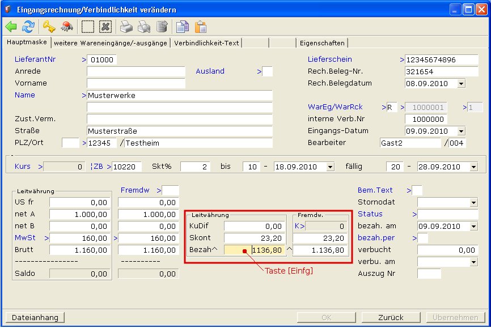Click the golden key icon
491x328 pixels.
coord(49,27)
